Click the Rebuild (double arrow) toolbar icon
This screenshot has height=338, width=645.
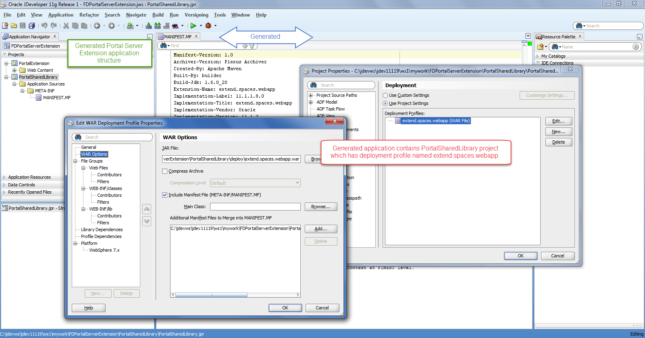click(158, 25)
